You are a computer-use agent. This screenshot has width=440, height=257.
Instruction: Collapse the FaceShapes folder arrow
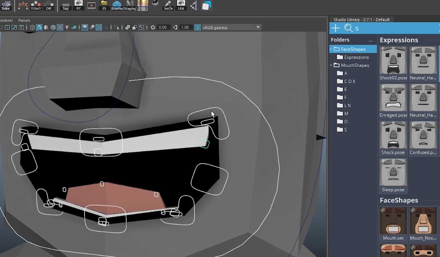click(x=331, y=49)
